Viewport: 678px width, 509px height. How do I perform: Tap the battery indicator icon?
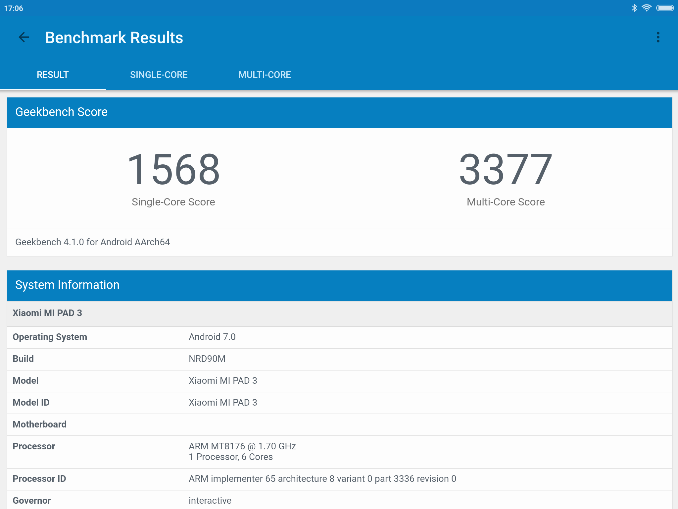(x=665, y=8)
